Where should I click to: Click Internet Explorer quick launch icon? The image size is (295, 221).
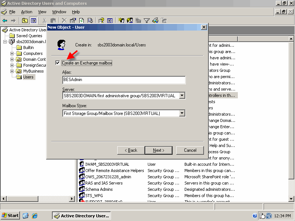tap(35, 215)
